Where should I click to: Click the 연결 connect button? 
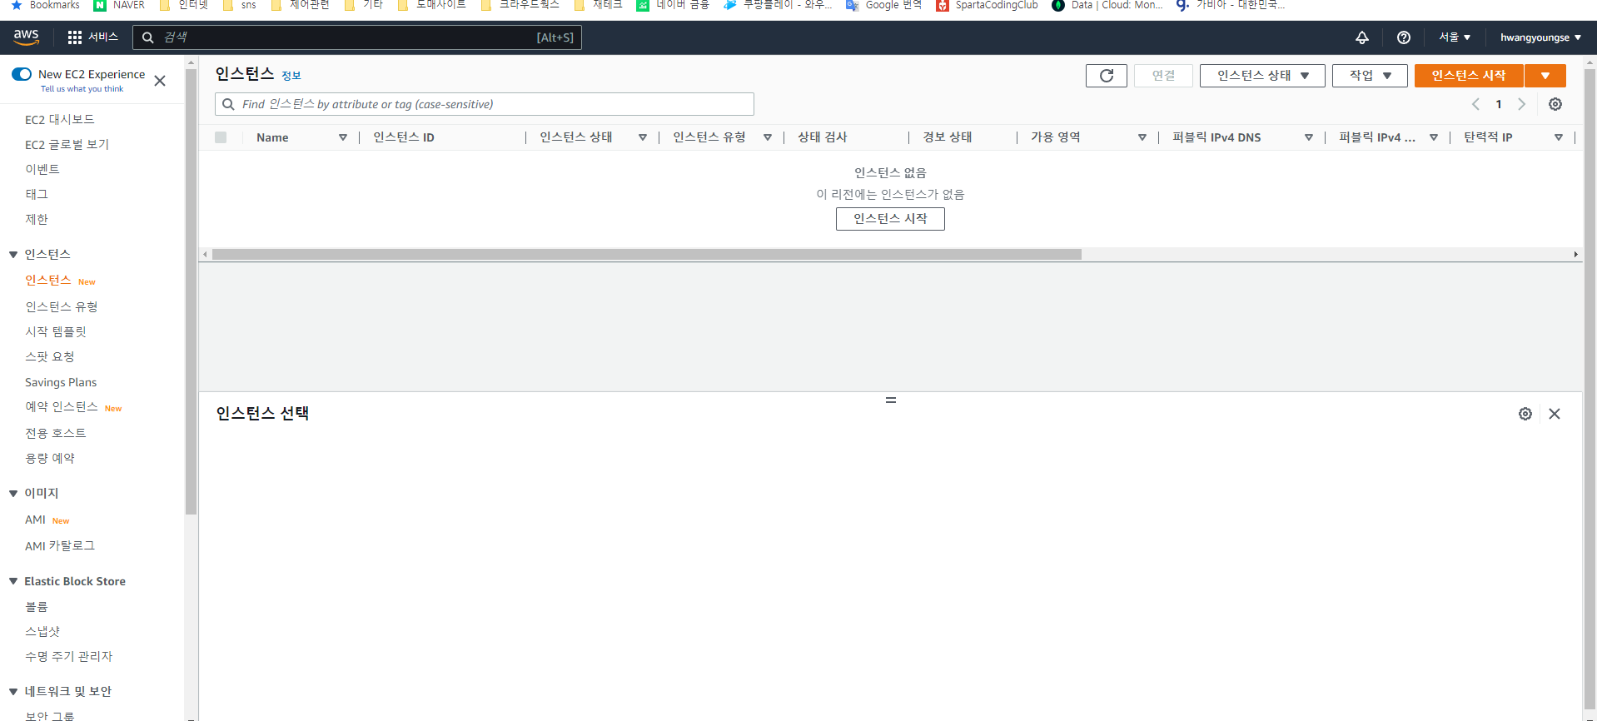(x=1163, y=76)
